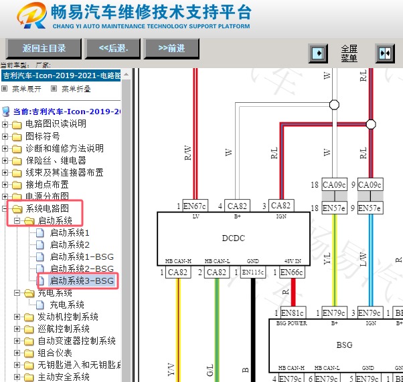Select the 组合仪表 tree label

pos(55,353)
